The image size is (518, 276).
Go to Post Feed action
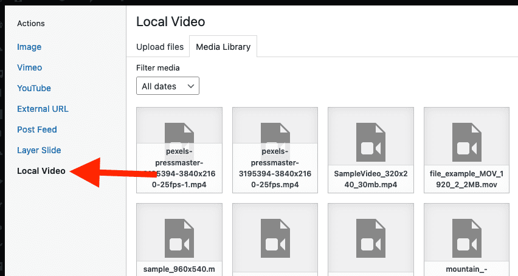(37, 129)
